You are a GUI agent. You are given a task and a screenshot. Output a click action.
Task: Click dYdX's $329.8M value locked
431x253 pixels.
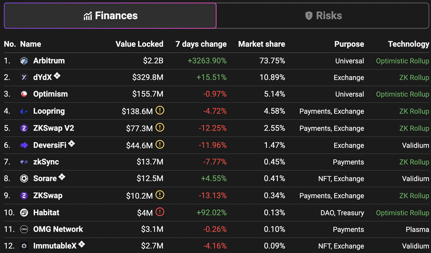coord(148,78)
